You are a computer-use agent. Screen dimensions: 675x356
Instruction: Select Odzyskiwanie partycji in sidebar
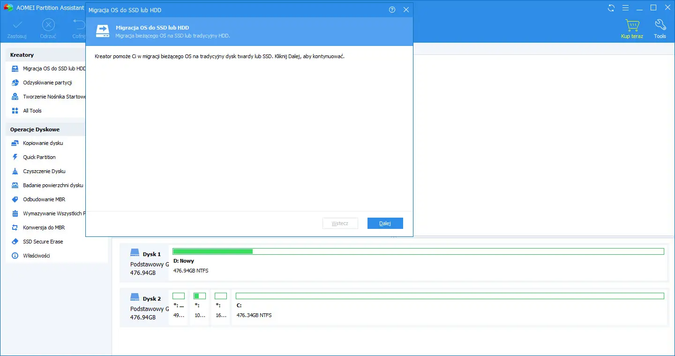(x=47, y=83)
